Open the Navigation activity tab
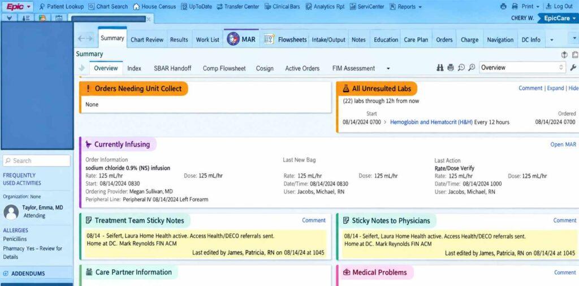The height and width of the screenshot is (286, 579). 500,40
